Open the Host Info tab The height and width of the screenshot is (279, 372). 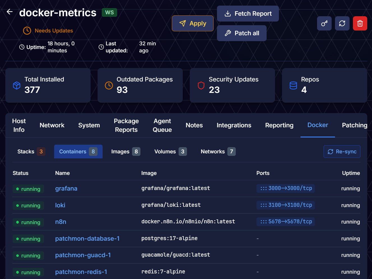pyautogui.click(x=19, y=125)
